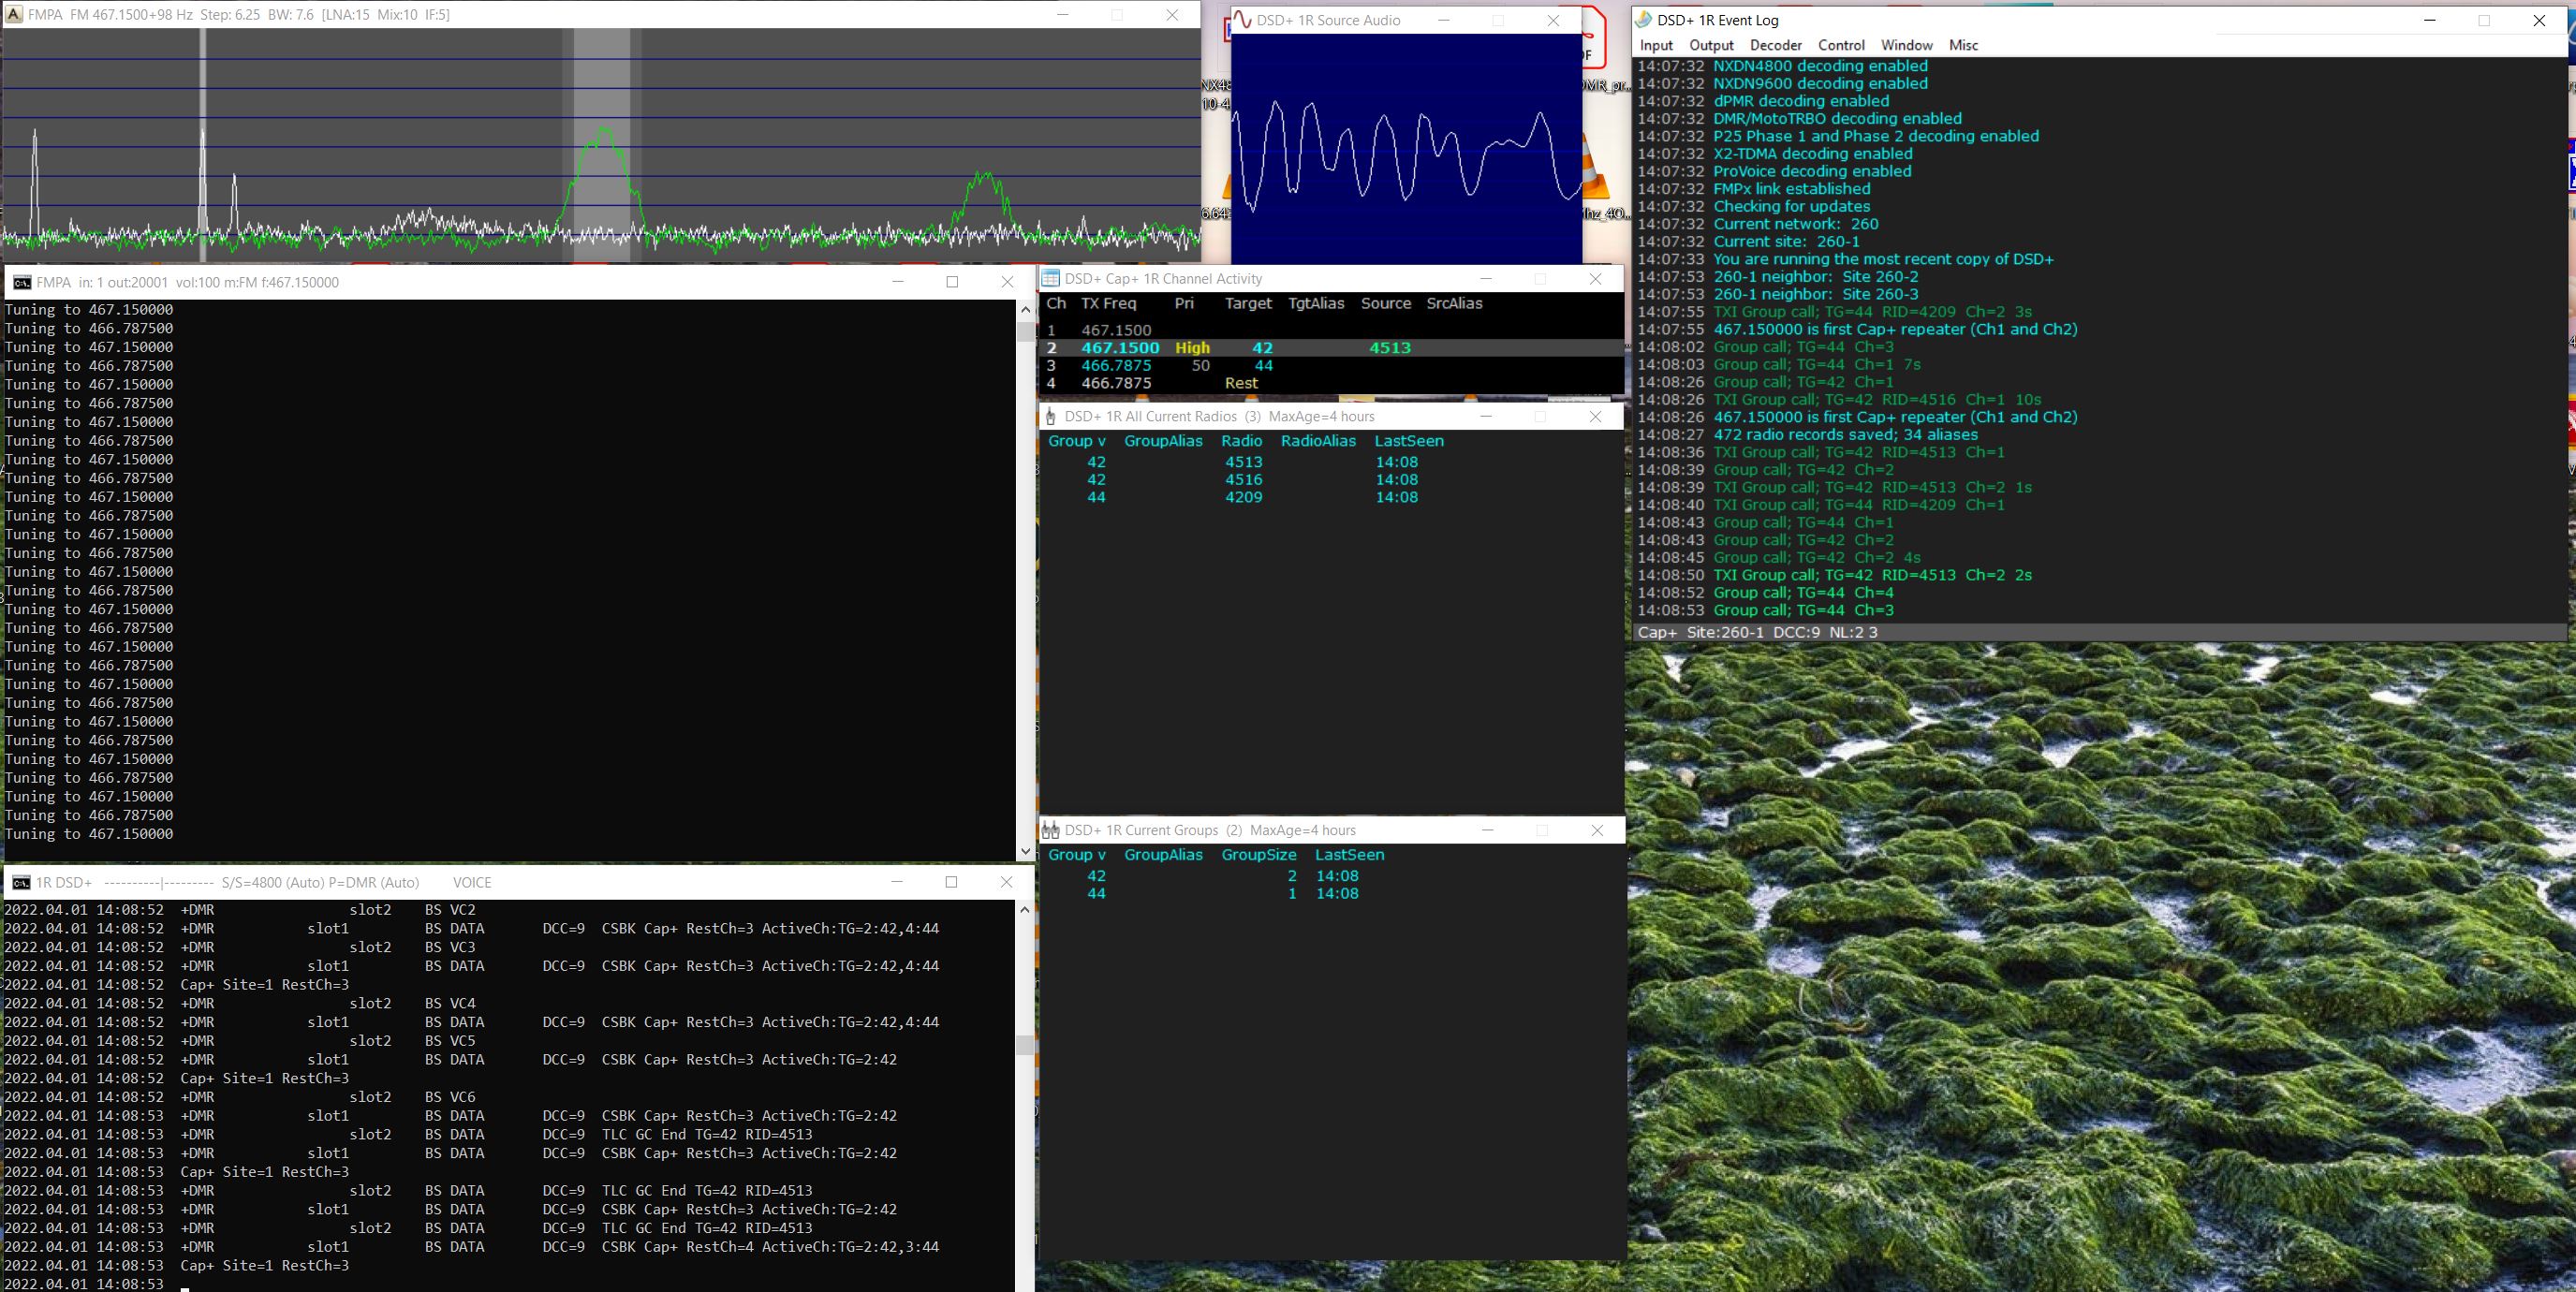Click GroupSize header in Current Groups
Screen dimensions: 2576x1292
pos(1259,855)
